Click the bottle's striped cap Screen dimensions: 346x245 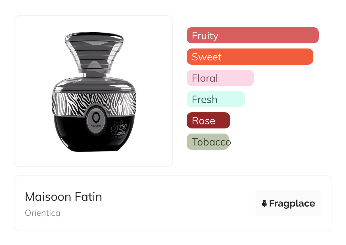(x=94, y=52)
